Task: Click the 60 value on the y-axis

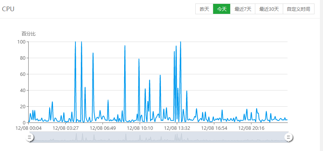Action: click(x=23, y=74)
